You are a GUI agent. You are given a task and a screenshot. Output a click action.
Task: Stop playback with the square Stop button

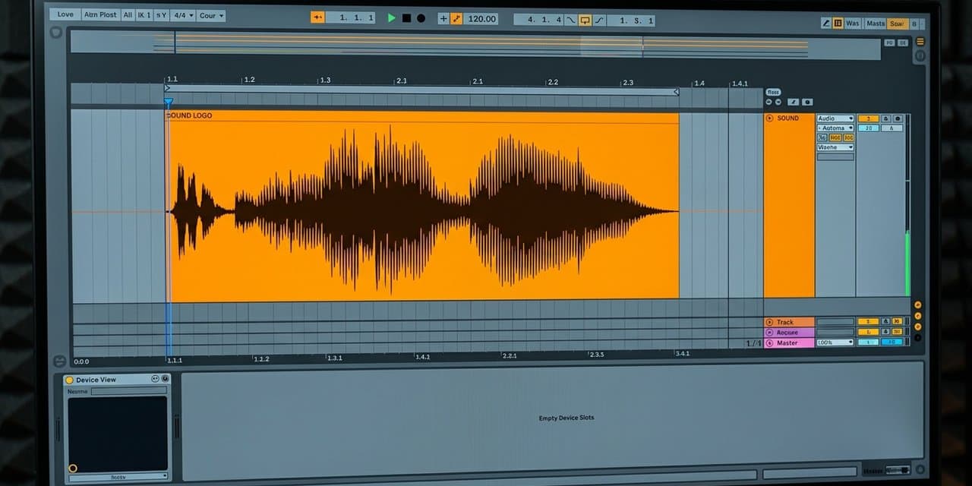coord(406,18)
